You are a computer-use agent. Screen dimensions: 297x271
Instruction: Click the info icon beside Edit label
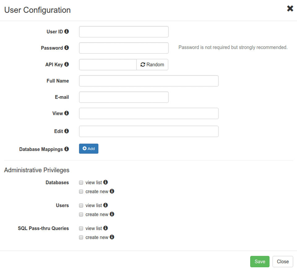click(x=67, y=131)
